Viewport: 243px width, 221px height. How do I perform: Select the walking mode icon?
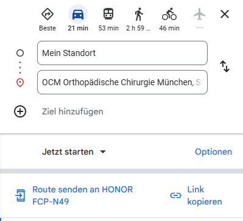(139, 14)
